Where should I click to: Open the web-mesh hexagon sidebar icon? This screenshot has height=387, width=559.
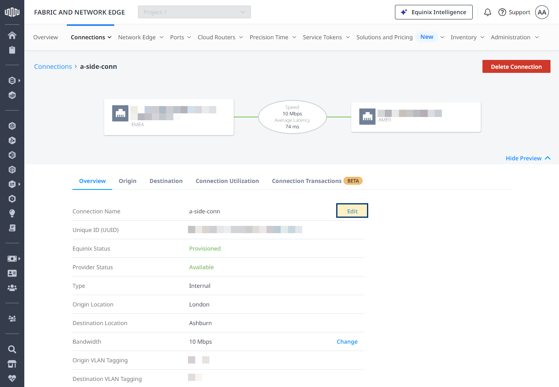[x=12, y=126]
